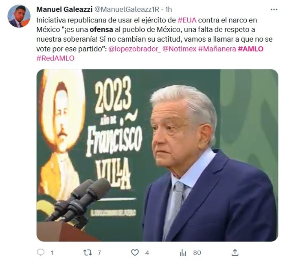Like the tweet with the heart icon
This screenshot has height=262, width=285.
pos(135,253)
